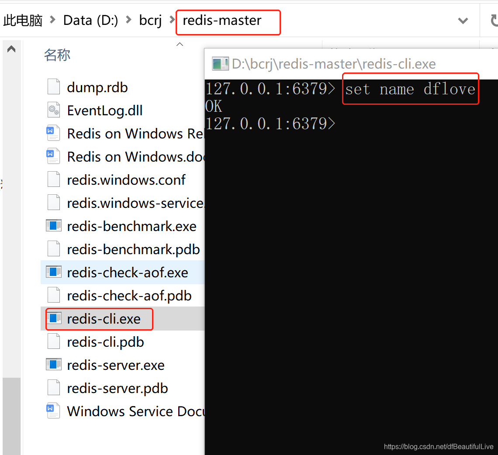This screenshot has width=498, height=455.
Task: Select the Windows Service Documentation file name
Action: (x=135, y=411)
